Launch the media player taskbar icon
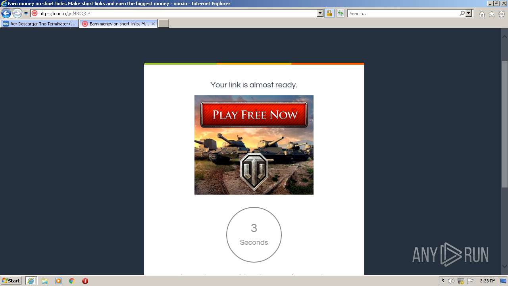This screenshot has height=286, width=508. (58, 281)
